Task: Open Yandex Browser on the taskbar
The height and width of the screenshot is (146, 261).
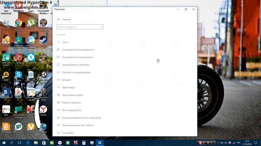Action: 60,143
